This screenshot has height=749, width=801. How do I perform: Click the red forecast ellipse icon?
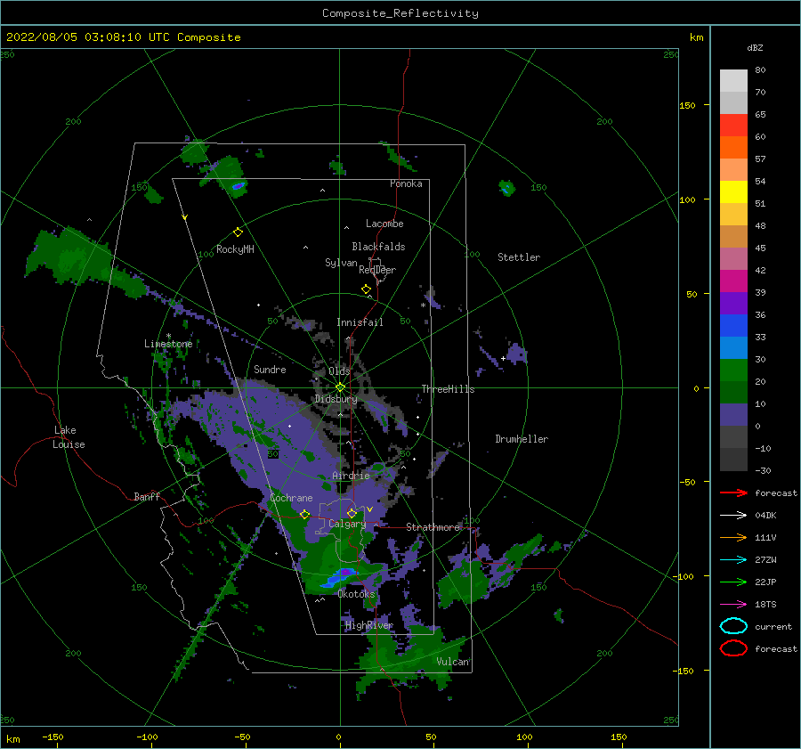tap(733, 648)
